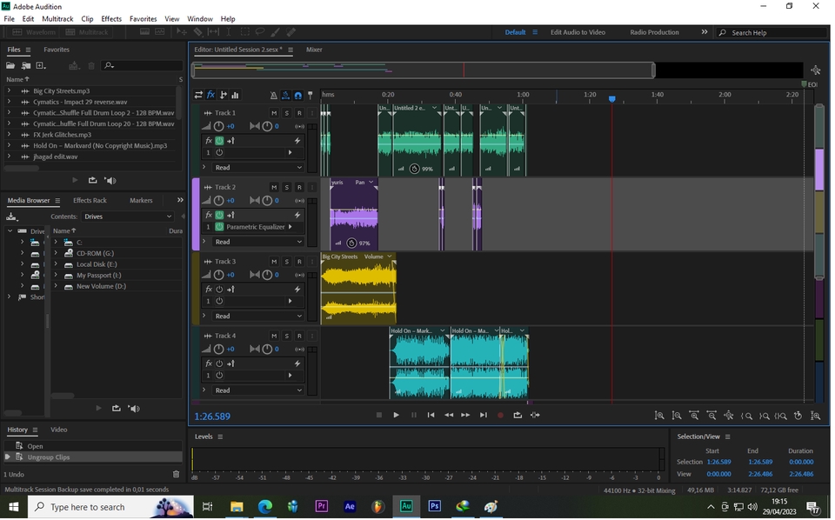Arm Track 4 for record with R
This screenshot has width=835, height=520.
click(299, 336)
